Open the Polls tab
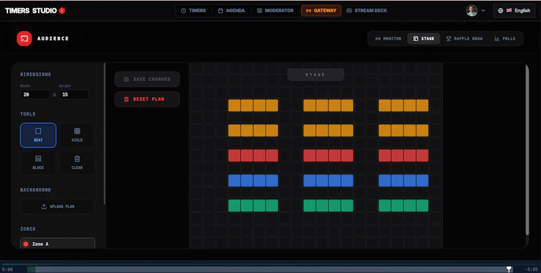The image size is (541, 273). pyautogui.click(x=504, y=39)
